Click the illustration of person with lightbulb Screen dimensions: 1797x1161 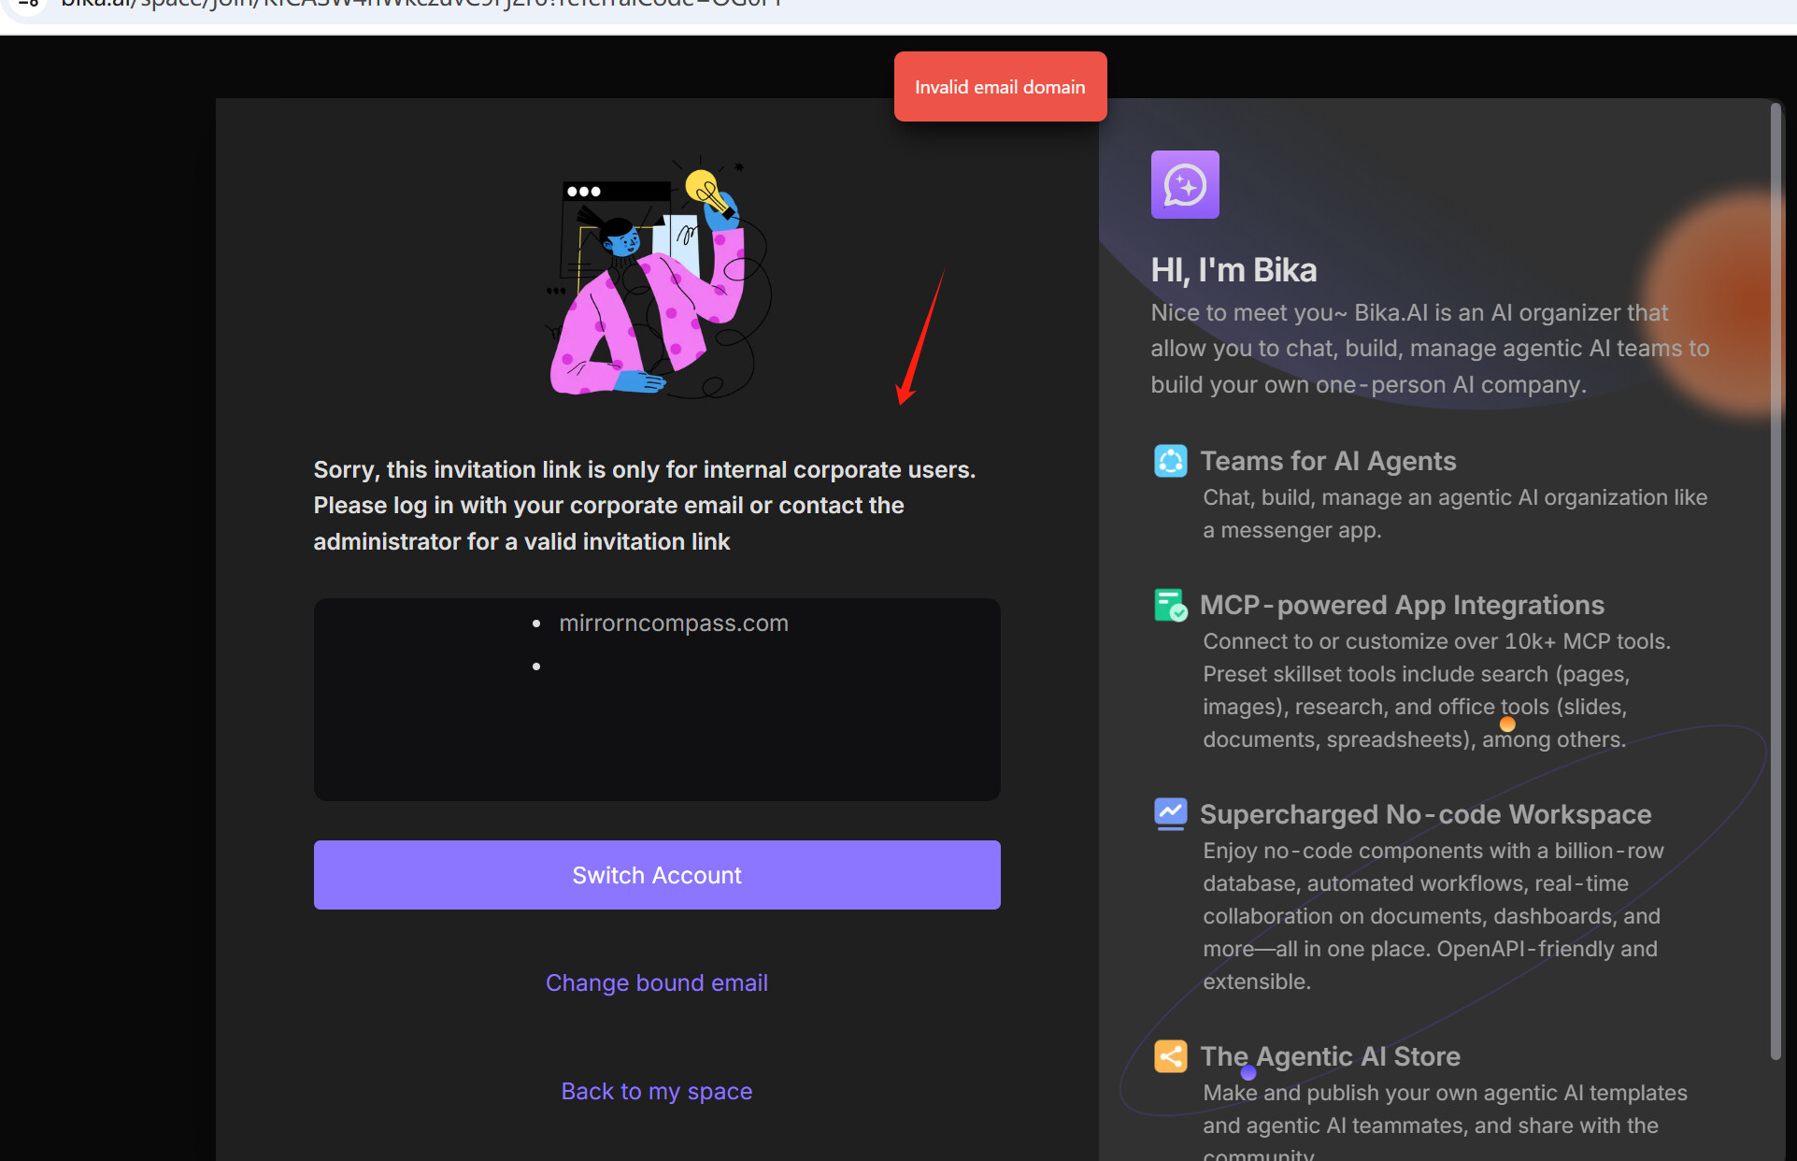pos(657,280)
